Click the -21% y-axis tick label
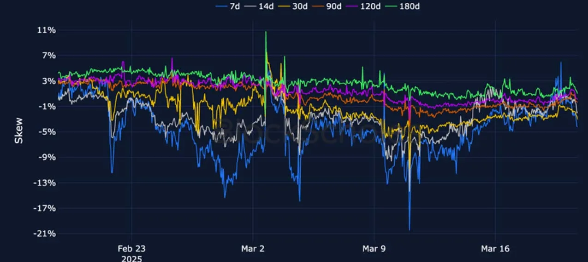Screen dimensions: 588x262 click(46, 234)
